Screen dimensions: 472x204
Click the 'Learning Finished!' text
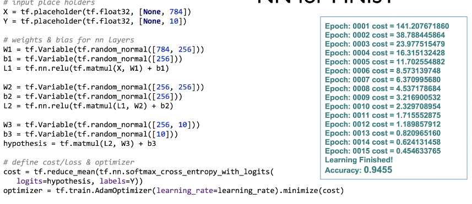point(359,160)
